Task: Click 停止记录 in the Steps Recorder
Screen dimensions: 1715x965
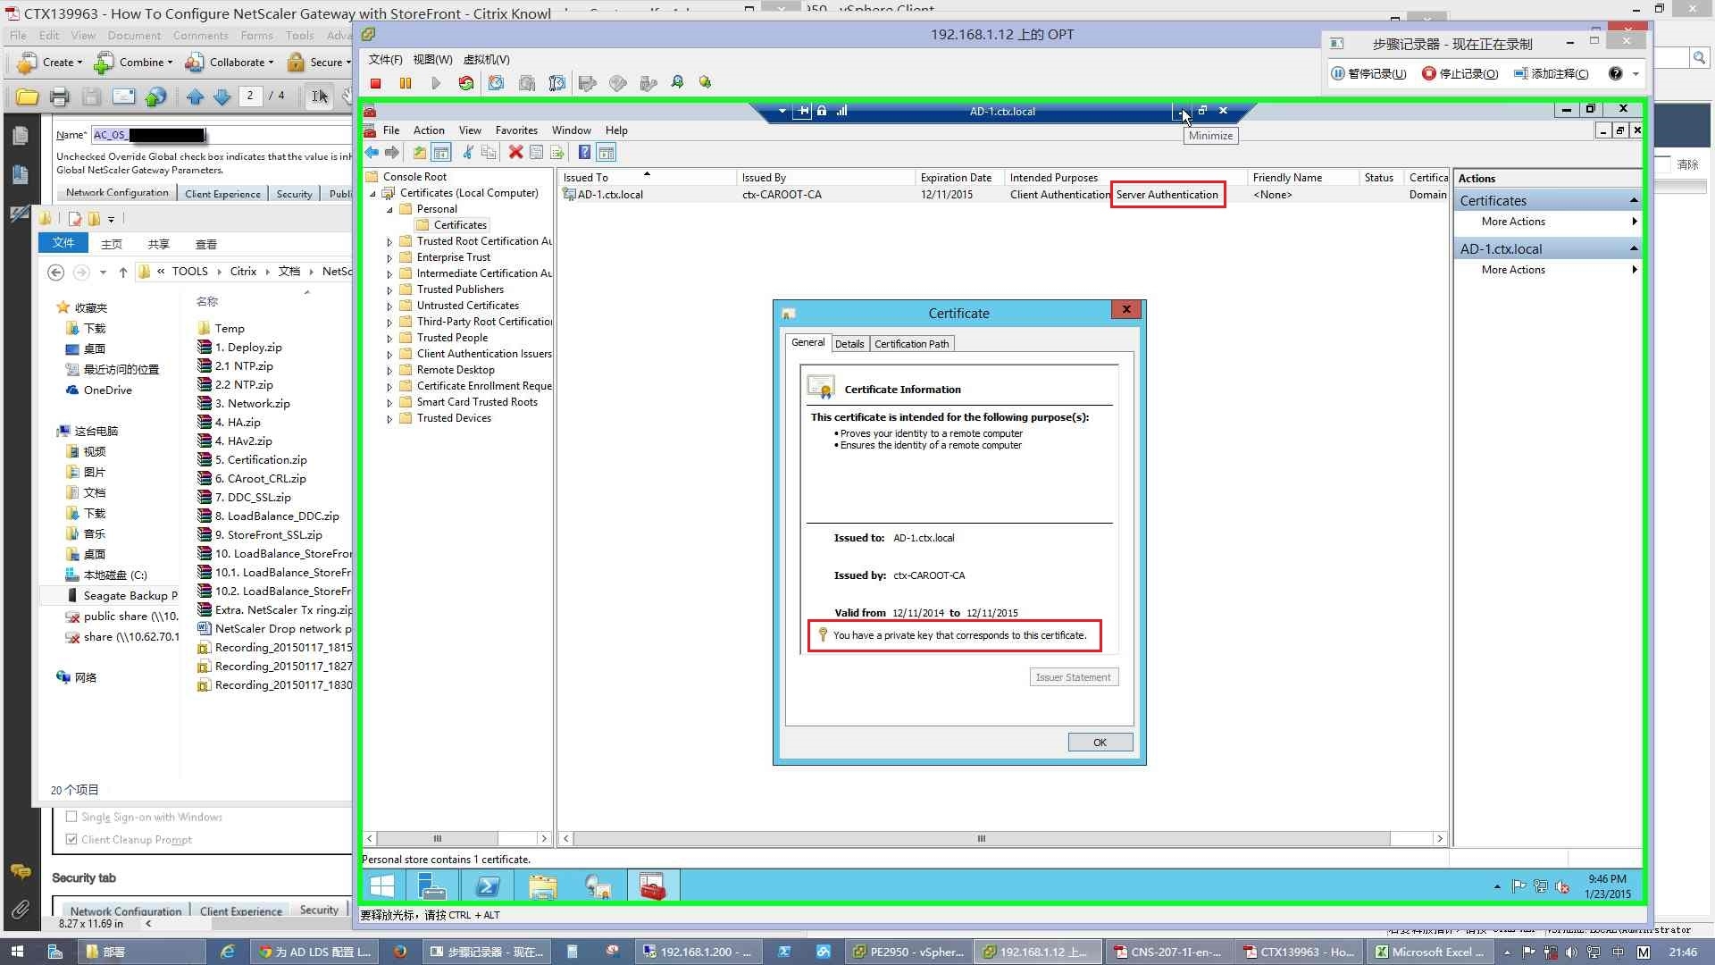Action: [1460, 73]
